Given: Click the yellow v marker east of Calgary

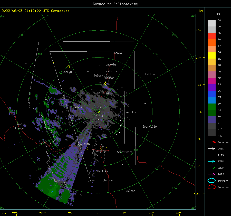Looking at the screenshot, I should click(107, 147).
